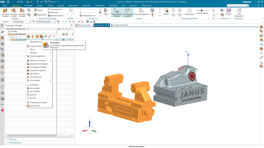Toggle the highlighted eye display button in Anzeigen group

pyautogui.click(x=152, y=10)
